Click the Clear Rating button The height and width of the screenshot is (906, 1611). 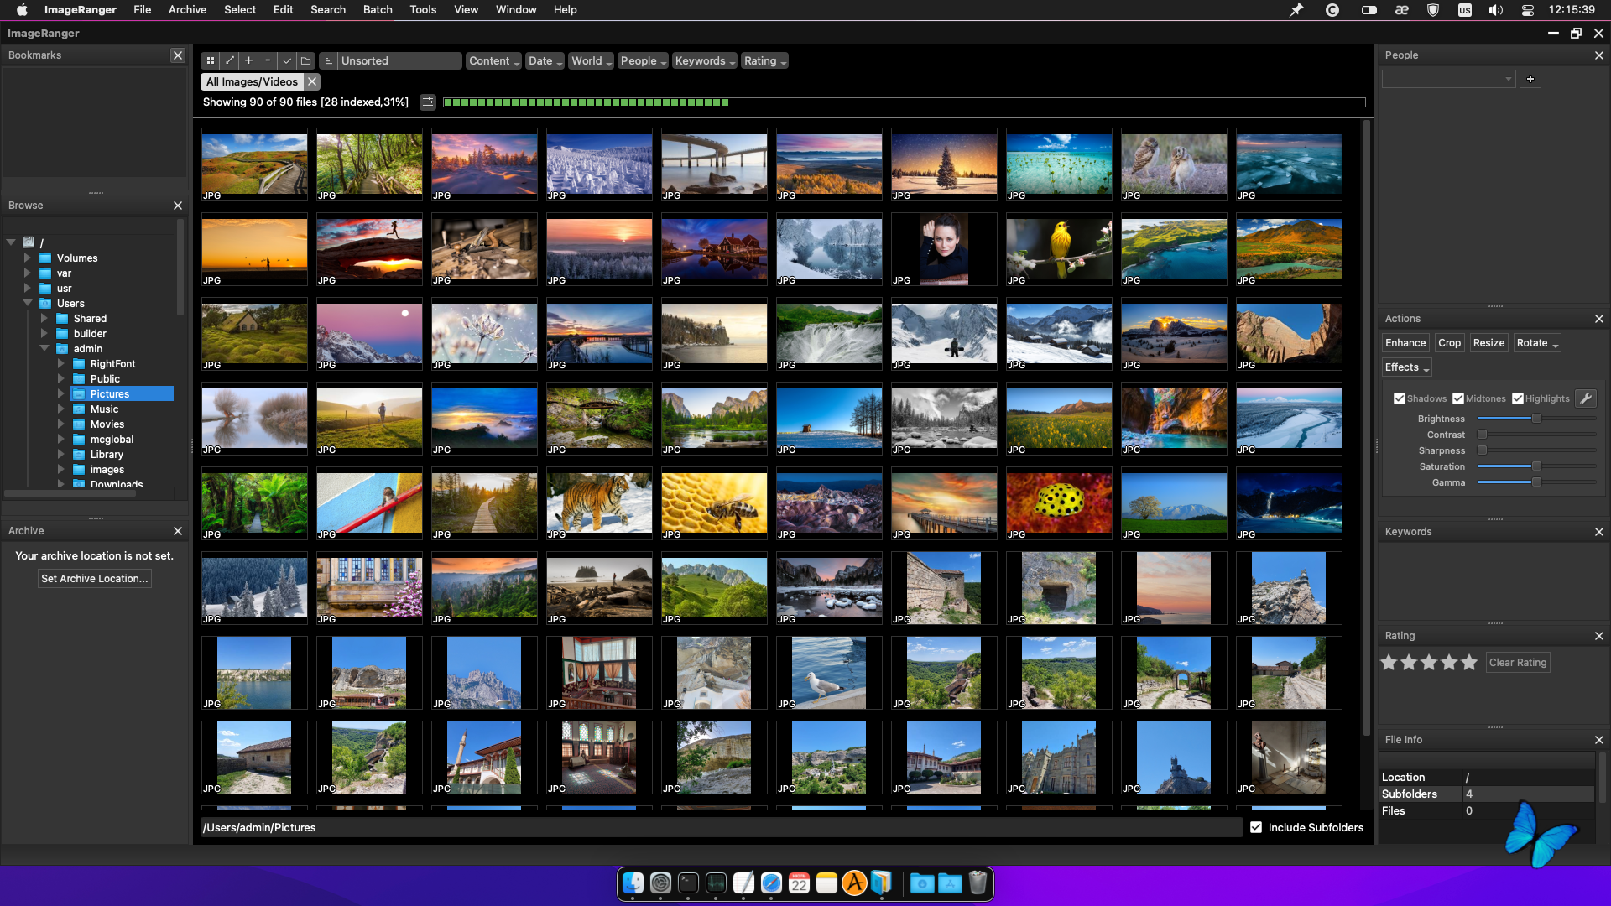(1517, 662)
